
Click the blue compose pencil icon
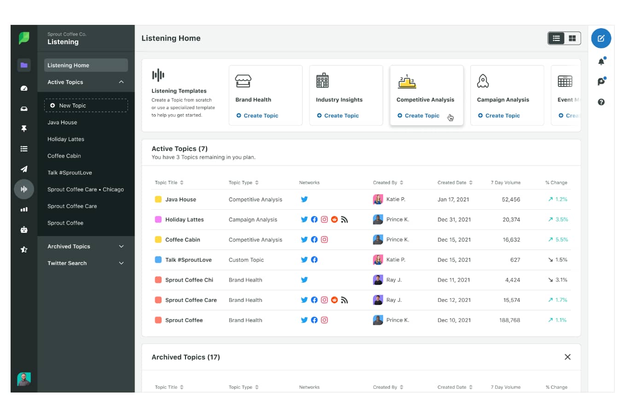(x=601, y=39)
